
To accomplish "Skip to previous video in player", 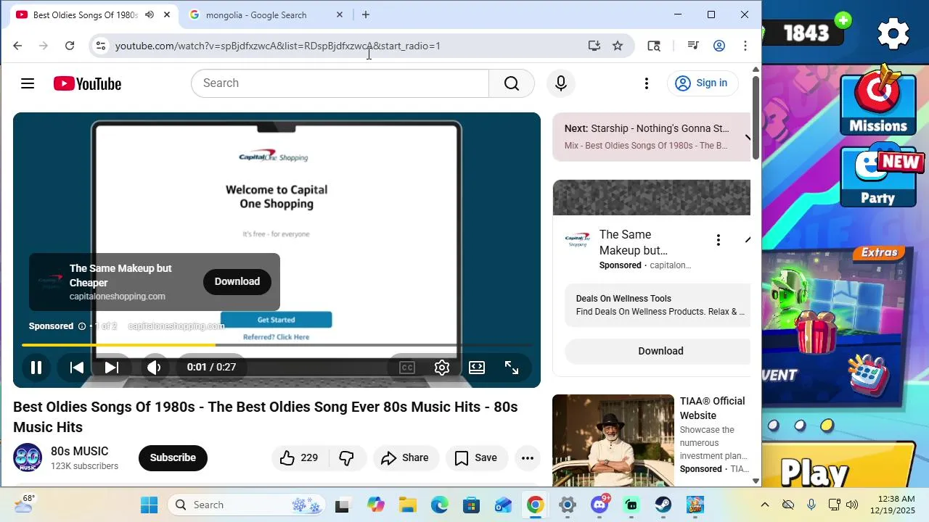I will point(76,368).
